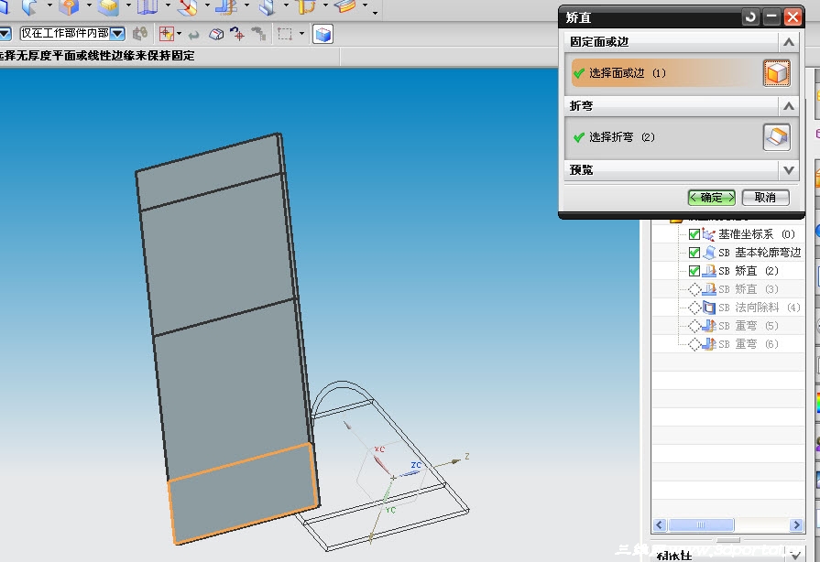Click the red crosshair point-reset icon
Image resolution: width=820 pixels, height=562 pixels.
tap(237, 35)
